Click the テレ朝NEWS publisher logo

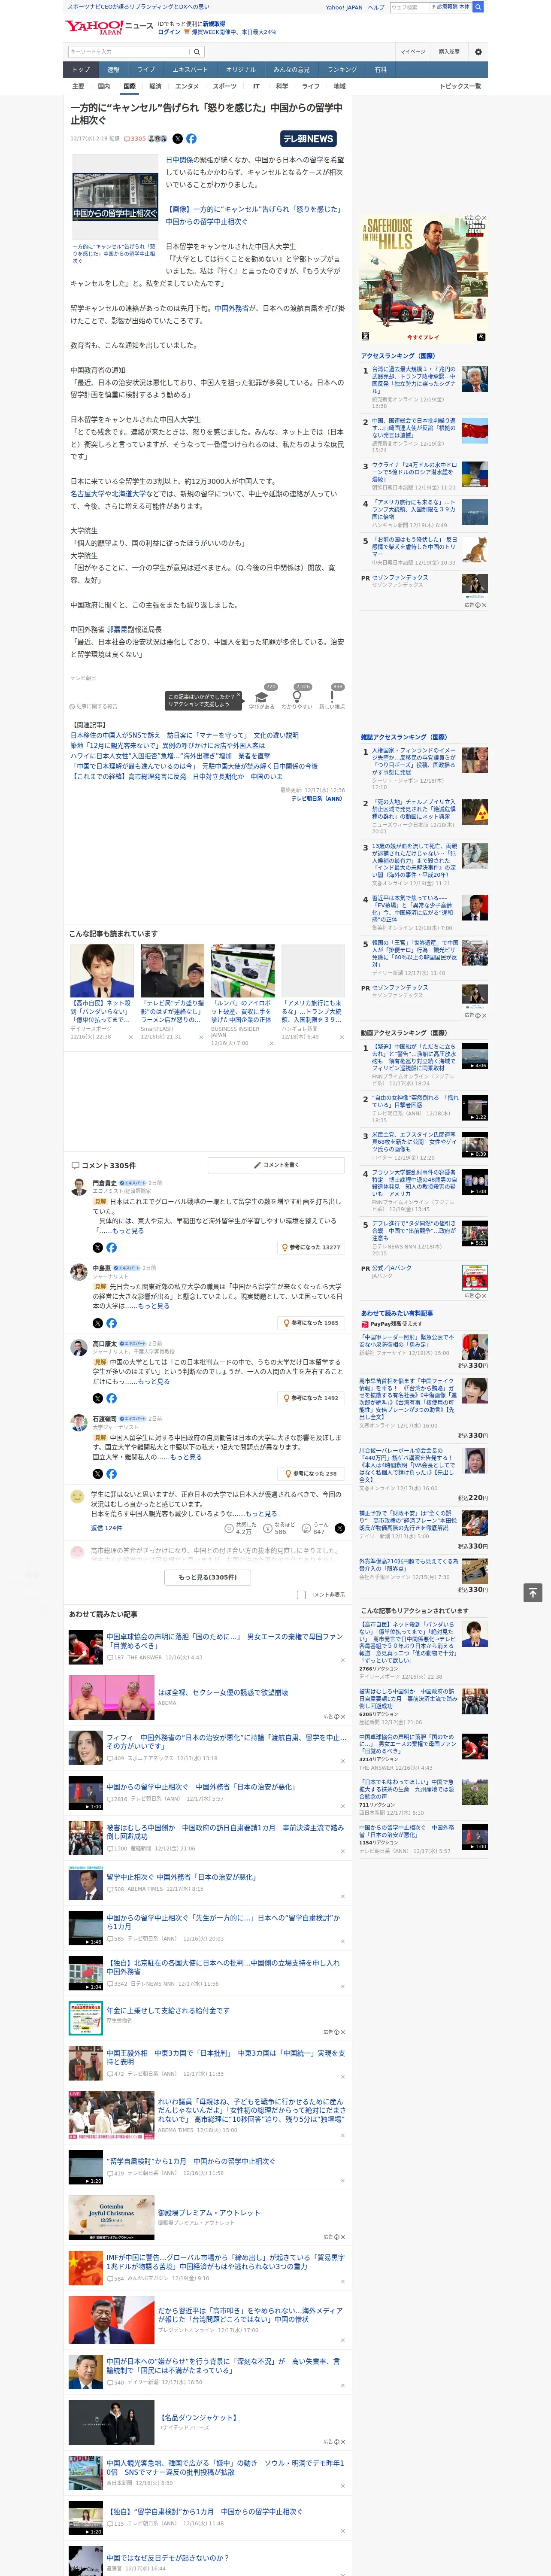(308, 139)
